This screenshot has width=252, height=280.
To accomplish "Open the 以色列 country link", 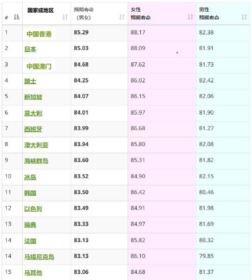I will point(33,209).
